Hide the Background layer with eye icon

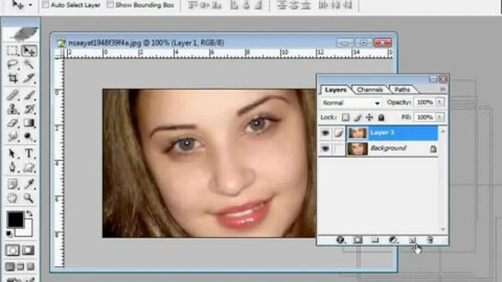pyautogui.click(x=325, y=149)
